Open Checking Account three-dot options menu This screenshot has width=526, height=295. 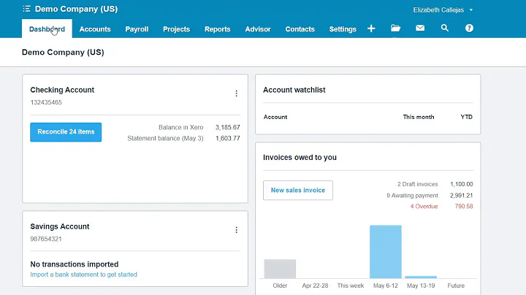pyautogui.click(x=236, y=93)
